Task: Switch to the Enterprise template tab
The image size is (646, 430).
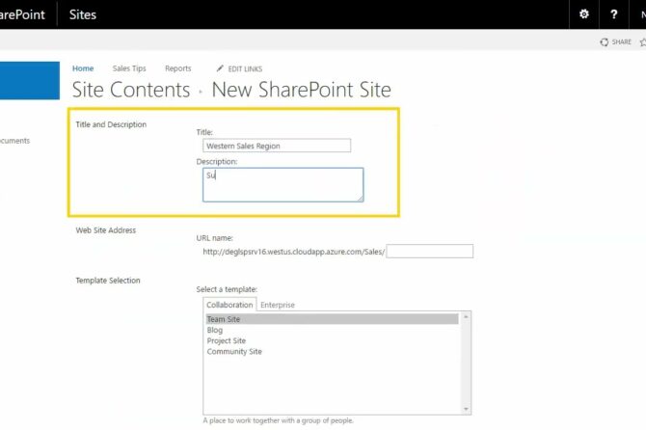Action: (x=278, y=305)
